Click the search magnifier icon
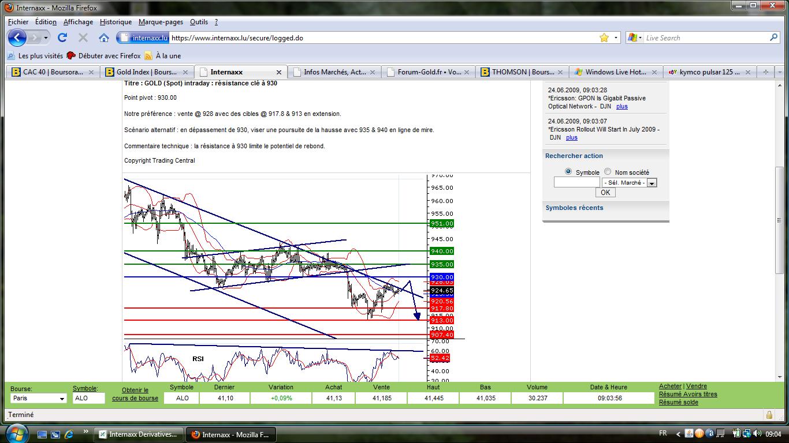Screen dimensions: 789x443 774,37
